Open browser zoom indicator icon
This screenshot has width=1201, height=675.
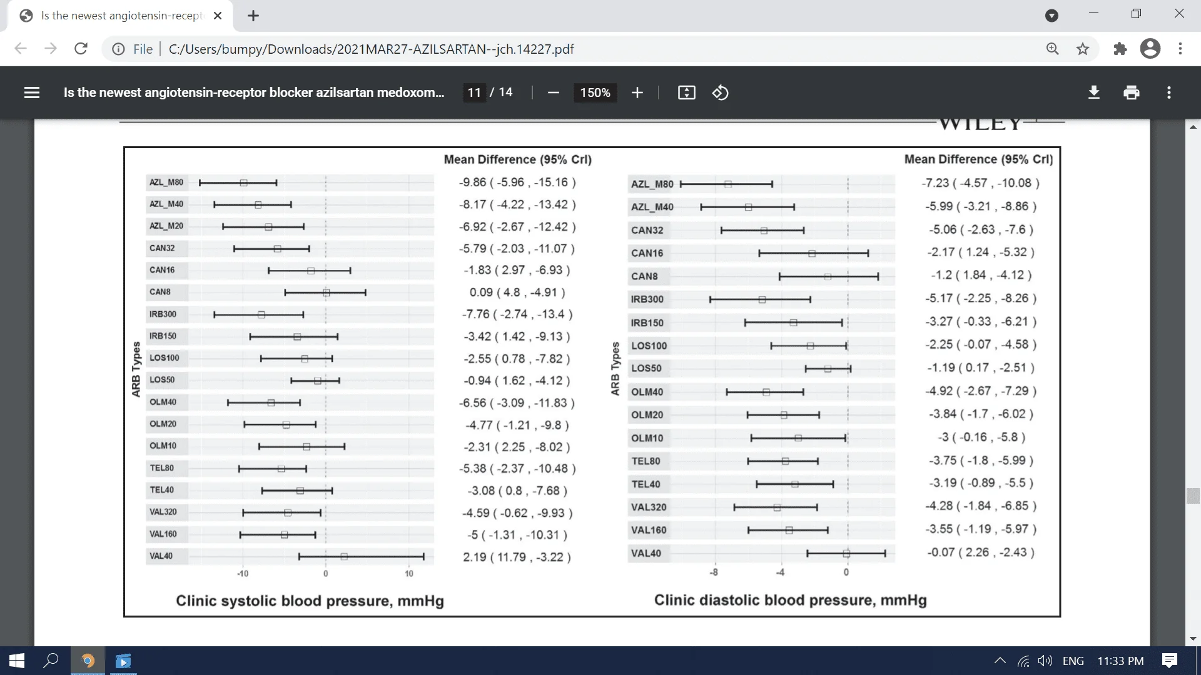pos(1053,49)
